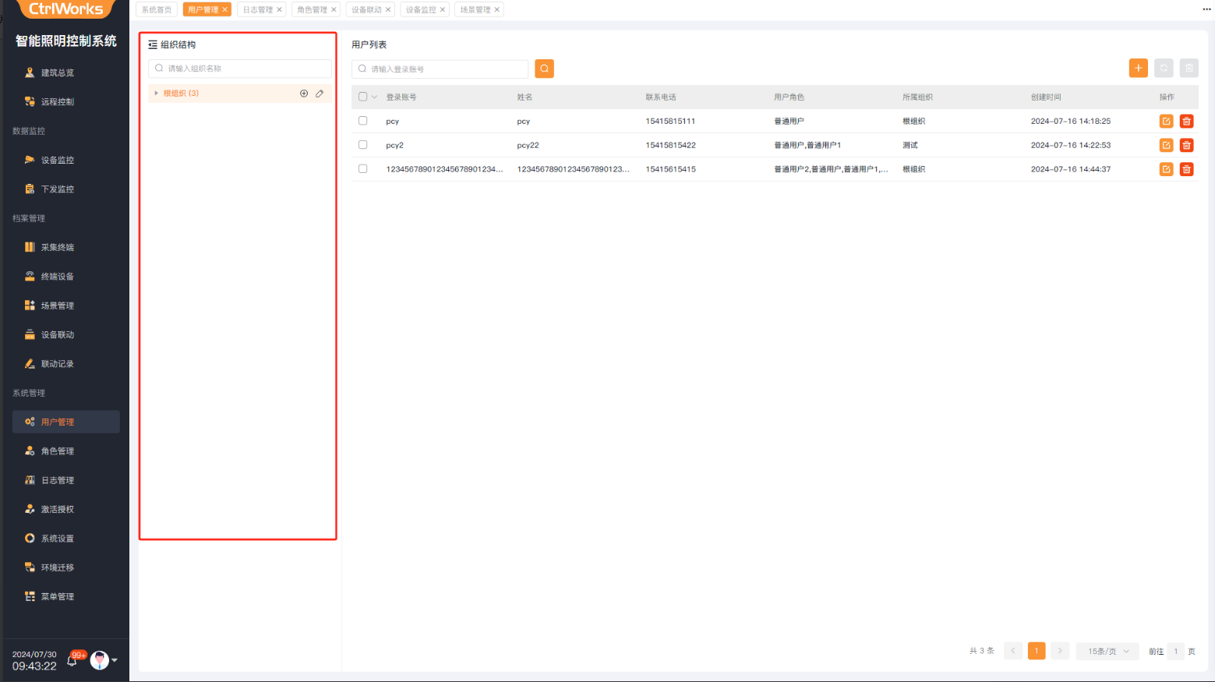Click the orange search icon button

point(544,69)
